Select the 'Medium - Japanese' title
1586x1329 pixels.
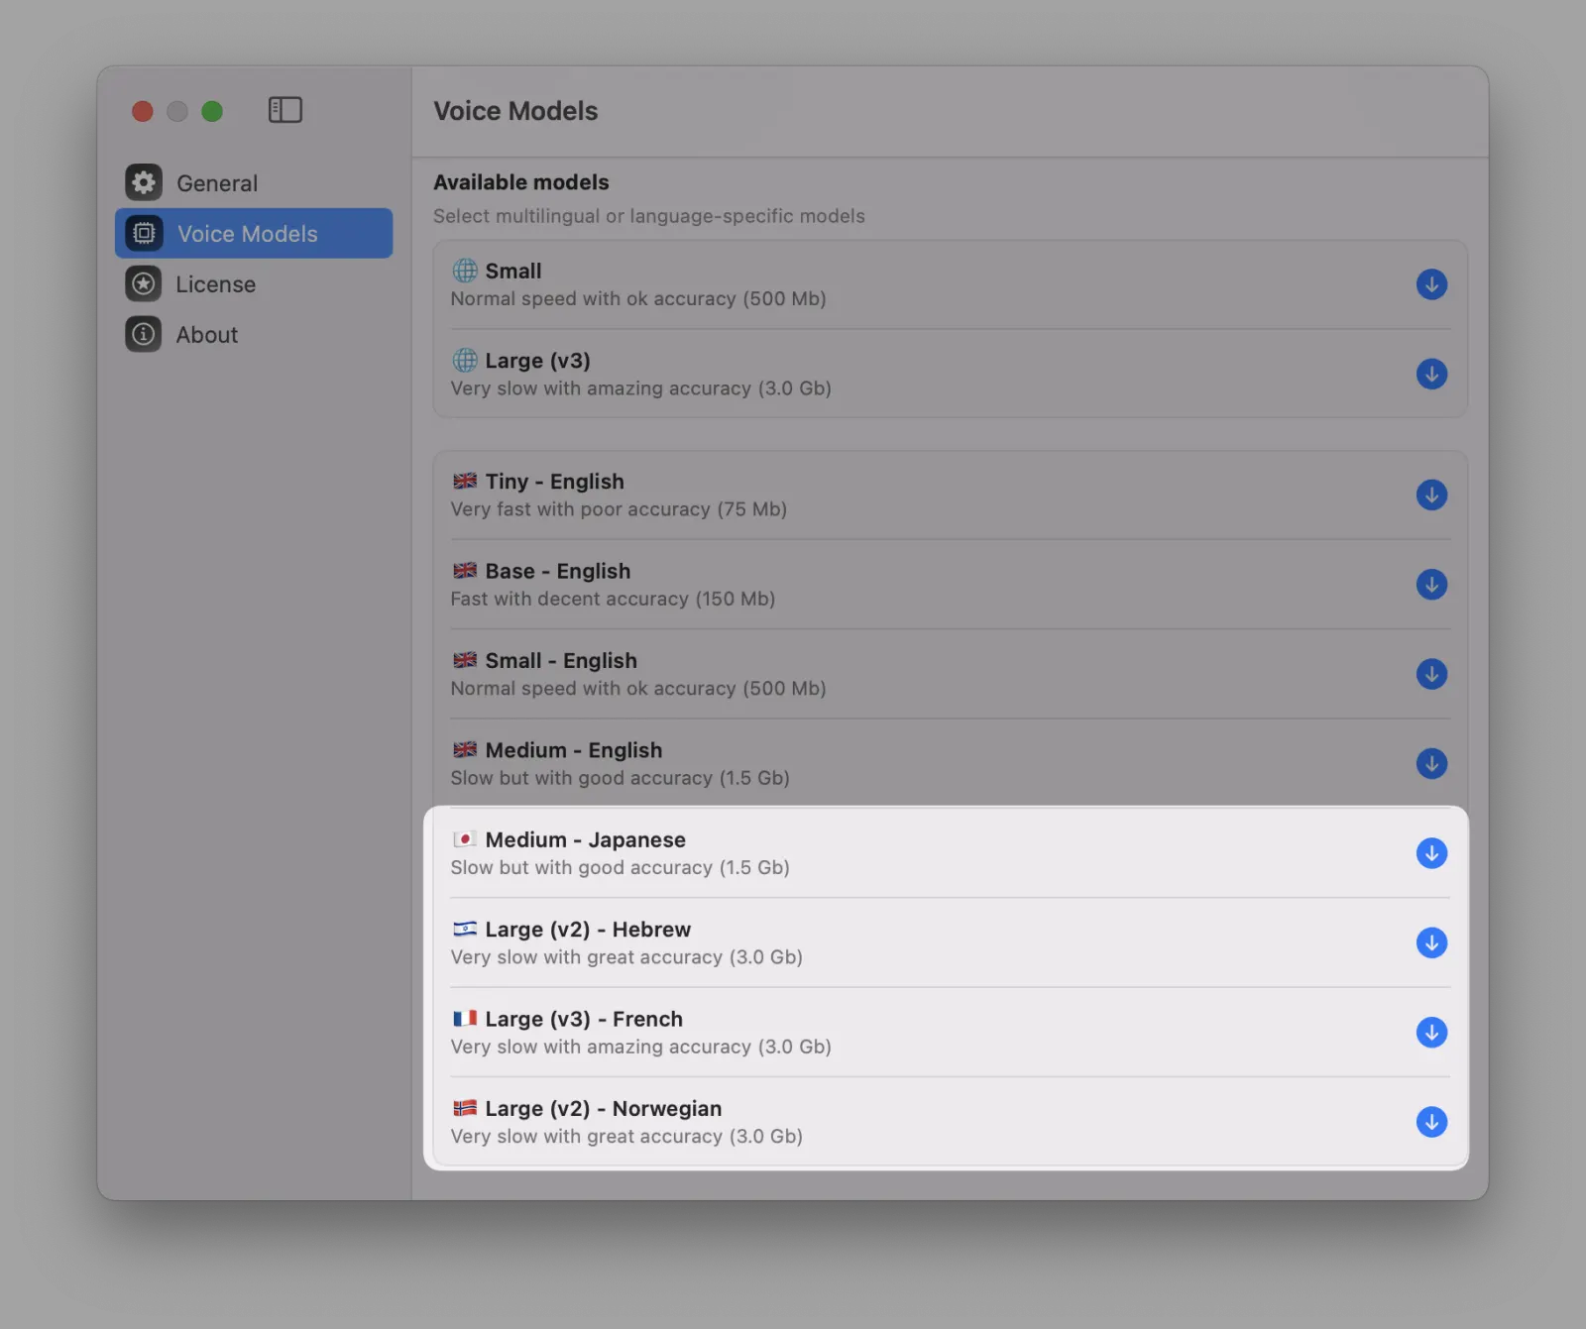585,839
